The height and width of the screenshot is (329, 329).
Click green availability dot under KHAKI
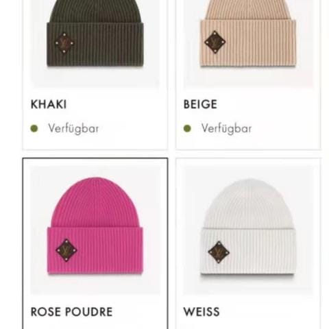point(34,128)
